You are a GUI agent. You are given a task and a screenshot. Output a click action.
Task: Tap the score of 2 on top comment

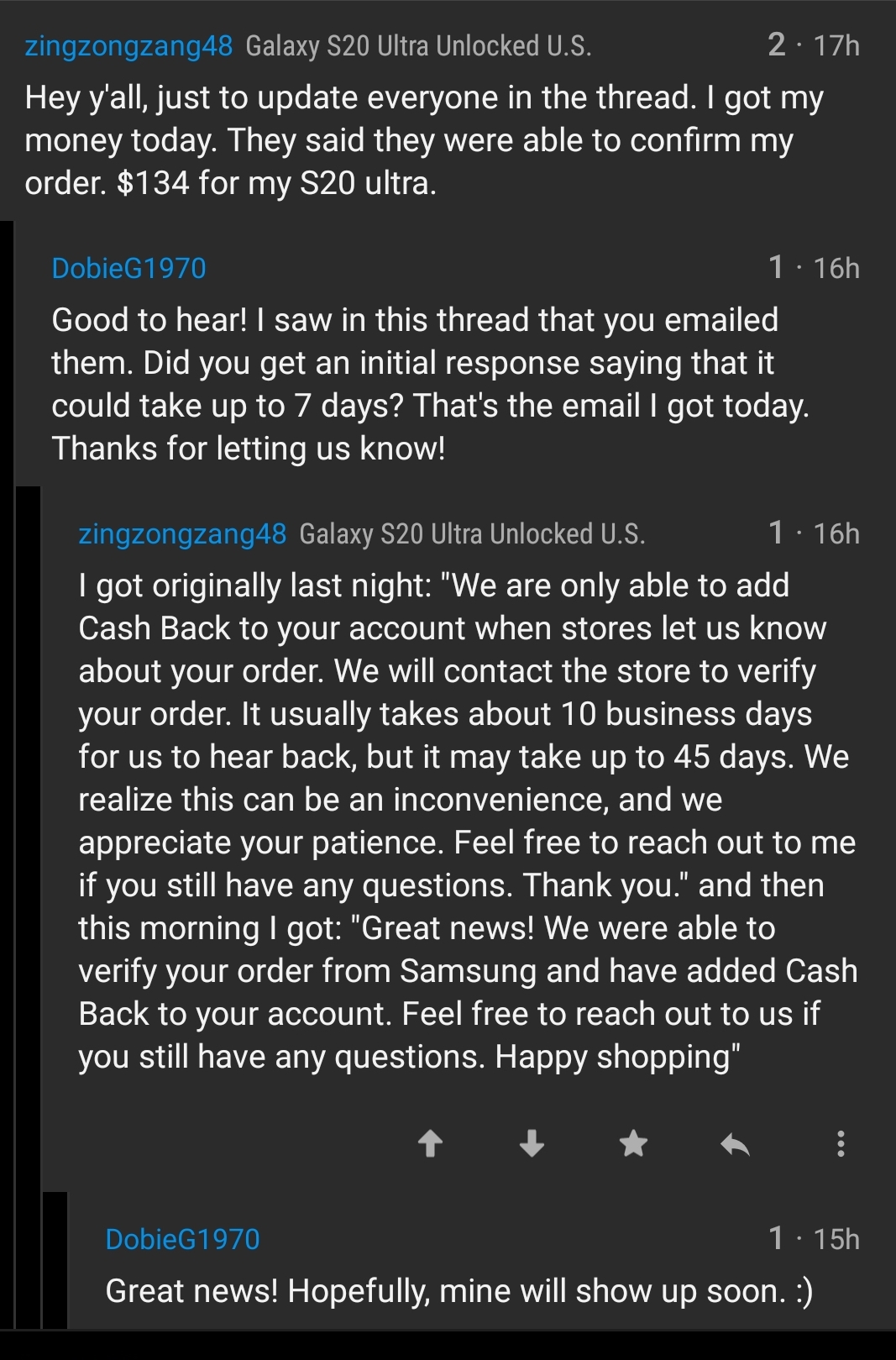point(777,45)
